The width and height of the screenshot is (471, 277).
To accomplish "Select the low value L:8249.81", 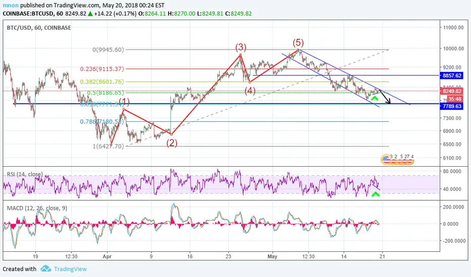I will 210,14.
